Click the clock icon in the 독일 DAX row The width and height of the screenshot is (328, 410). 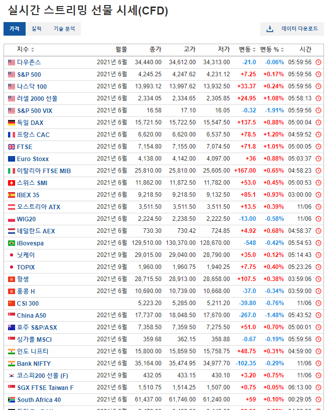tap(318, 122)
